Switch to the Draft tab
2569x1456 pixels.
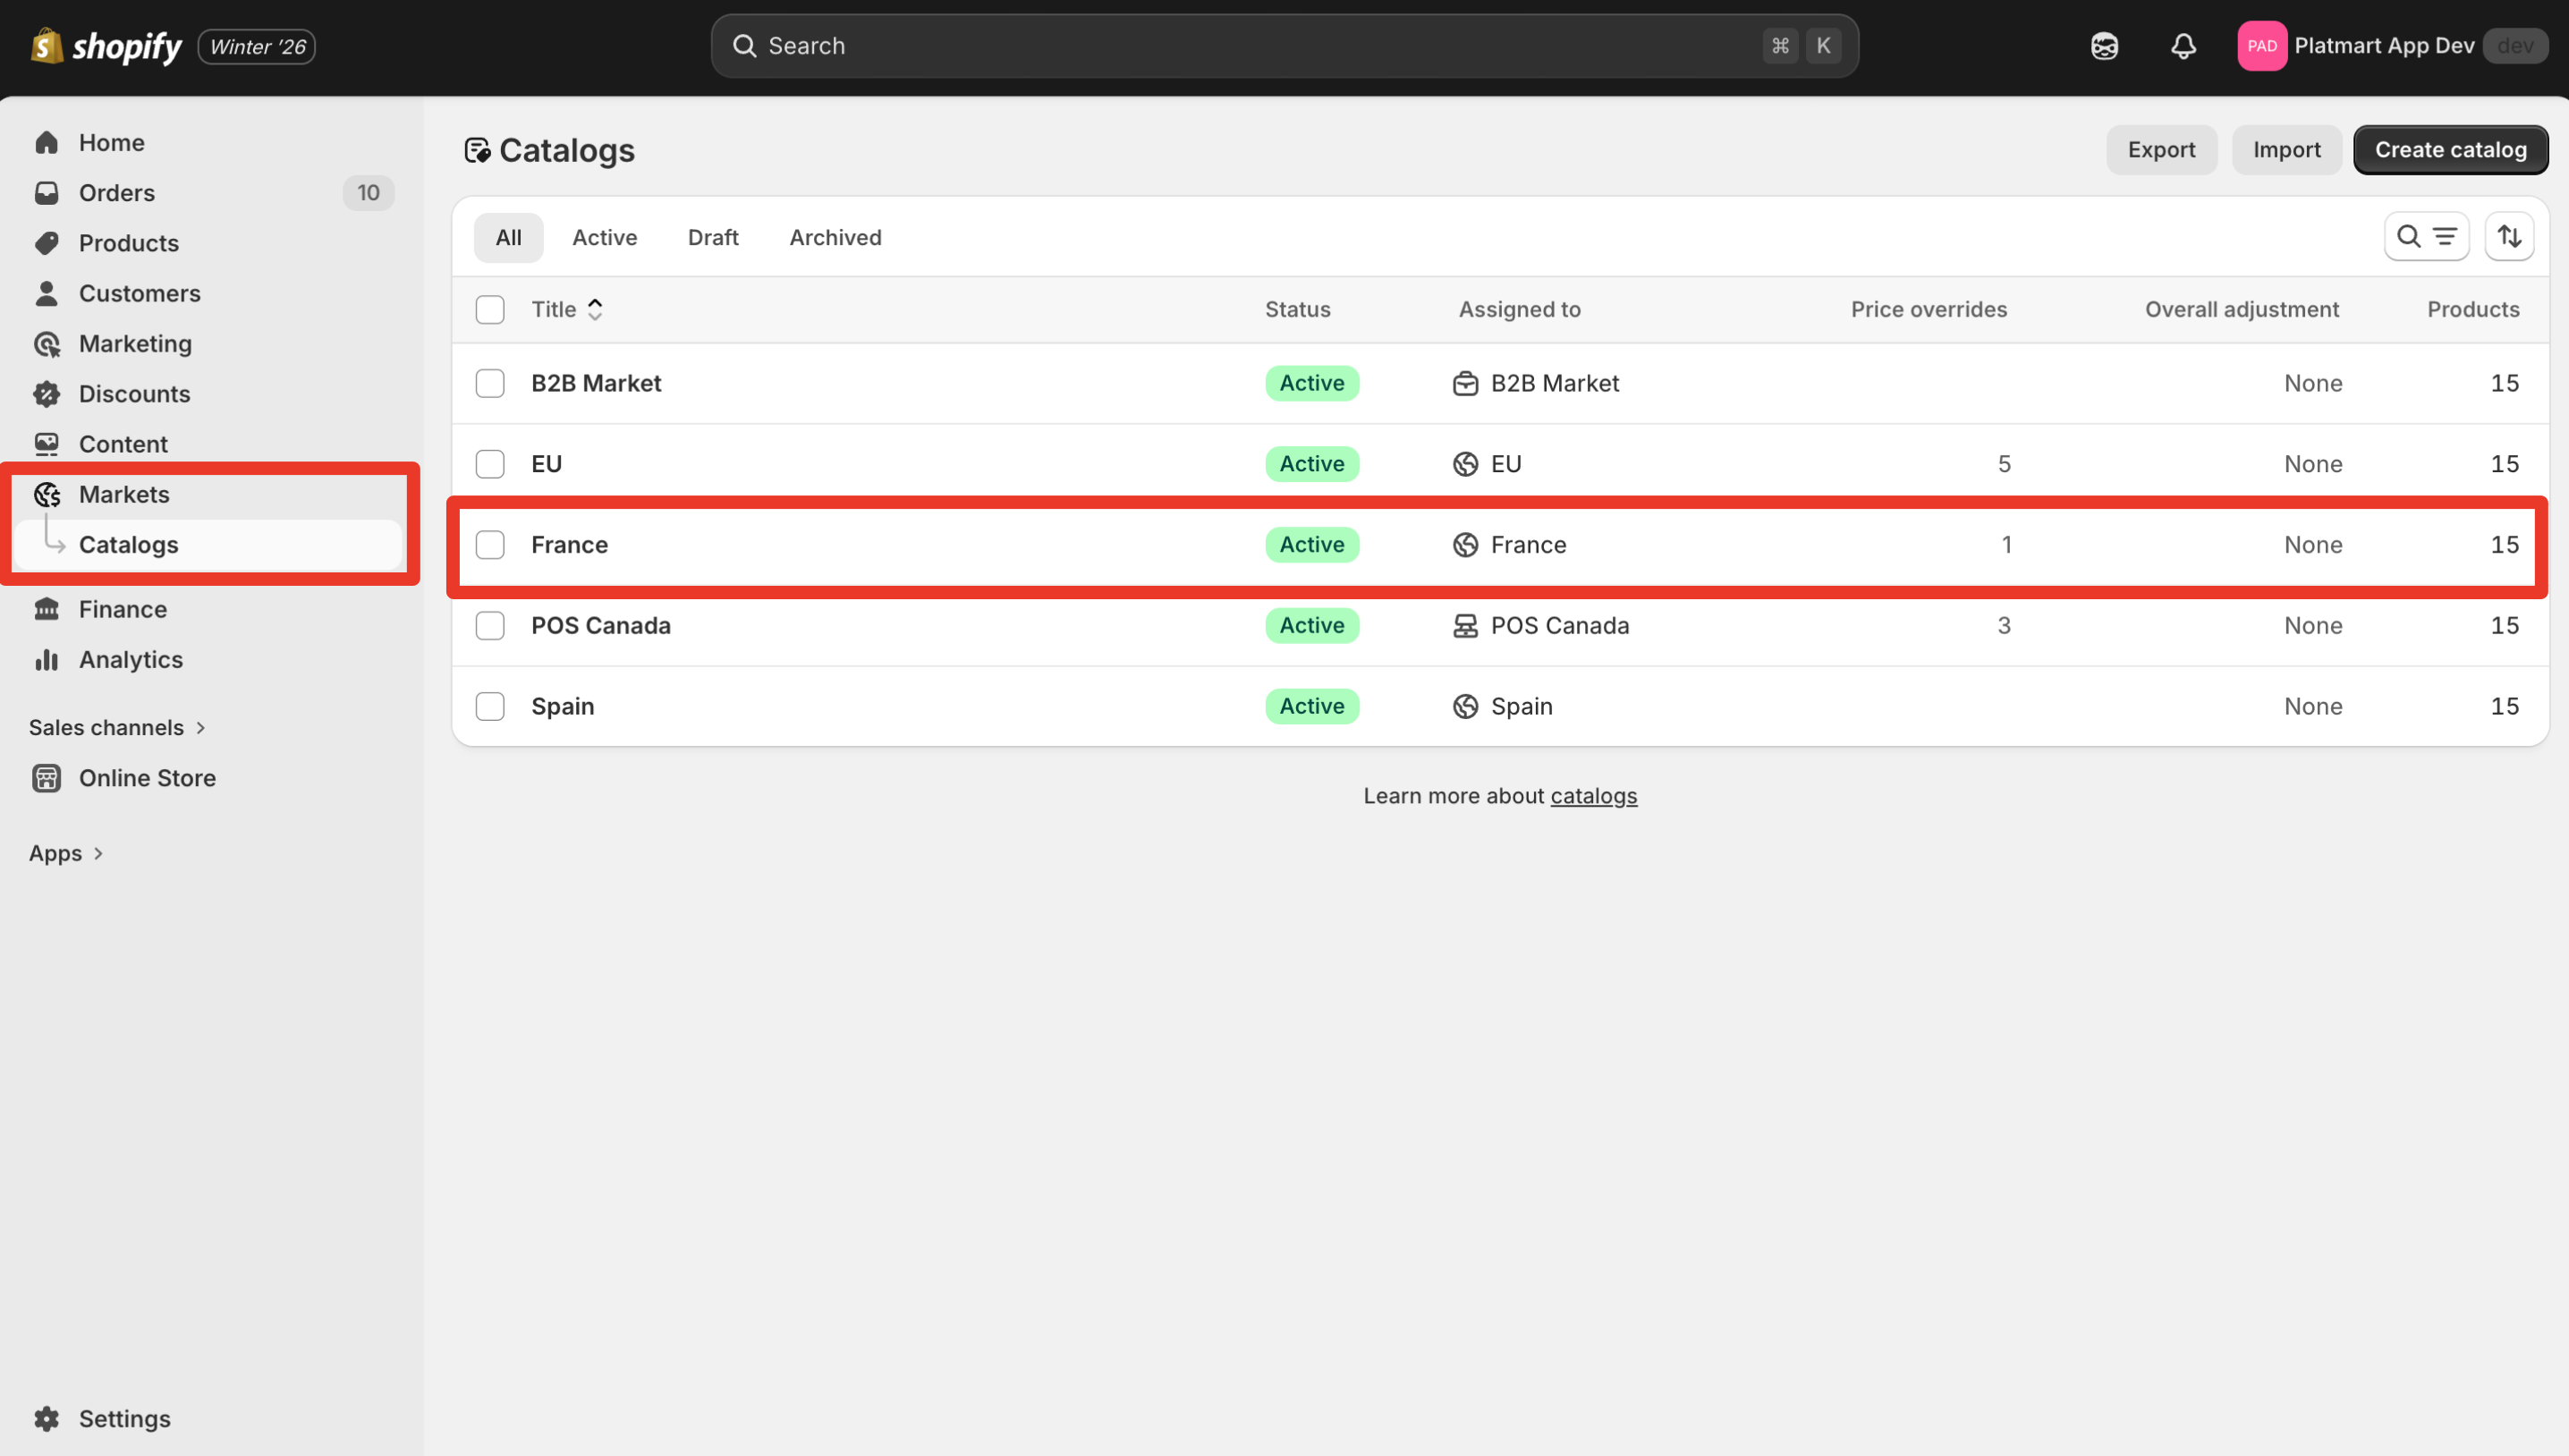(713, 238)
